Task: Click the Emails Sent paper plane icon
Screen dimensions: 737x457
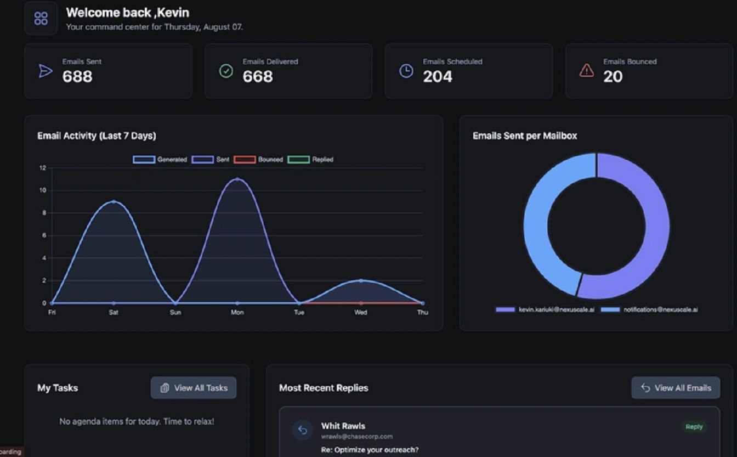Action: tap(46, 71)
